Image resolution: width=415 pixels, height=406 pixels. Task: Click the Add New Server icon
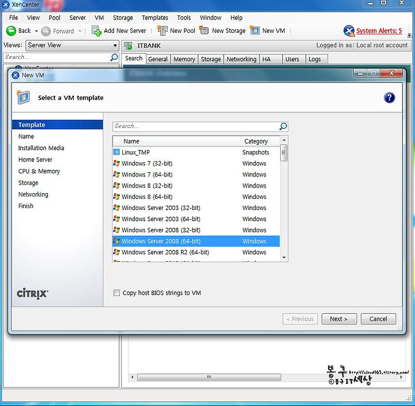96,31
